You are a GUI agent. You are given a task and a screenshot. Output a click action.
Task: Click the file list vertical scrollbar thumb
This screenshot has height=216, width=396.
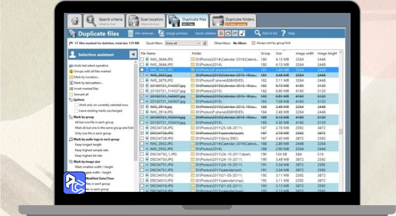[x=341, y=131]
